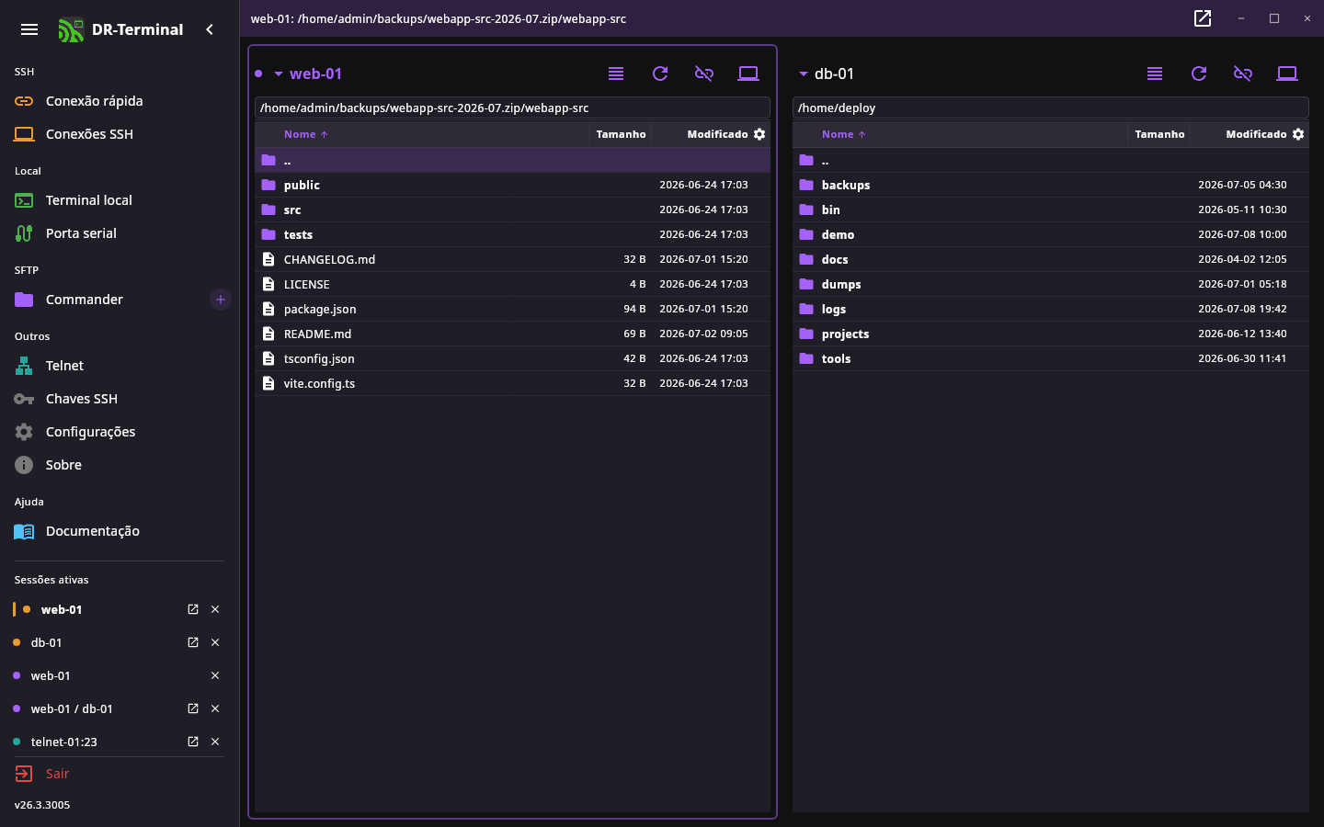The height and width of the screenshot is (827, 1324).
Task: Expand the web-01 host dropdown
Action: click(x=278, y=74)
